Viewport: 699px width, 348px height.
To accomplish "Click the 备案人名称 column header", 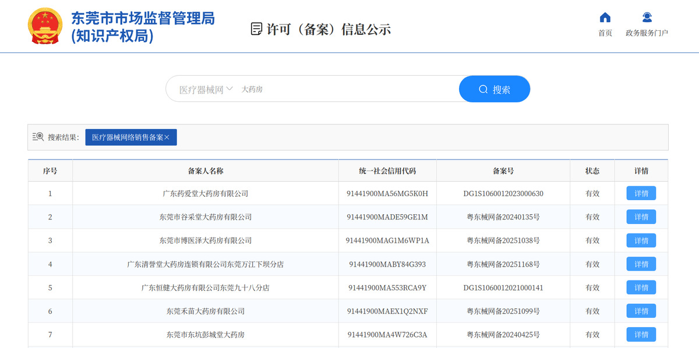I will tap(205, 171).
